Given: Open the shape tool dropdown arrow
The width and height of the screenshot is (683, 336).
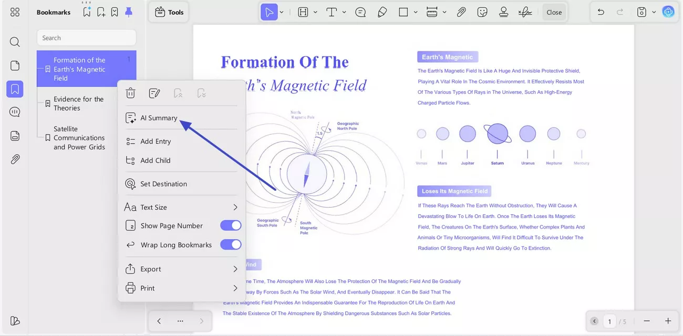Looking at the screenshot, I should 416,12.
